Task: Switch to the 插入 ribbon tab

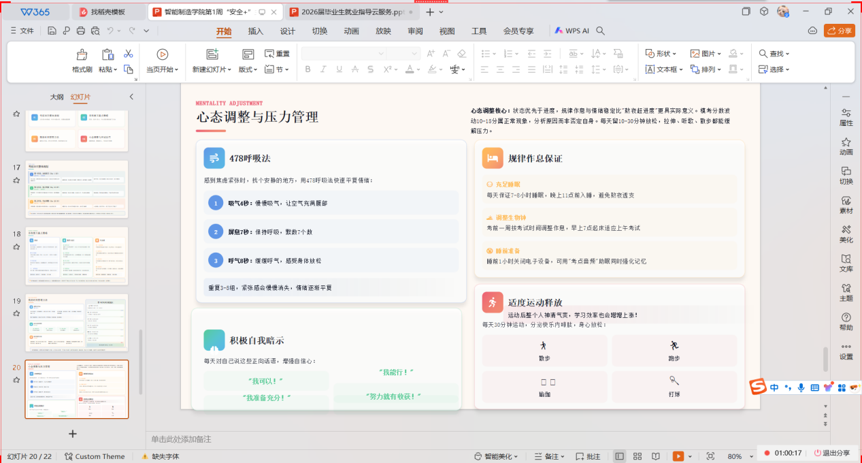Action: point(256,31)
